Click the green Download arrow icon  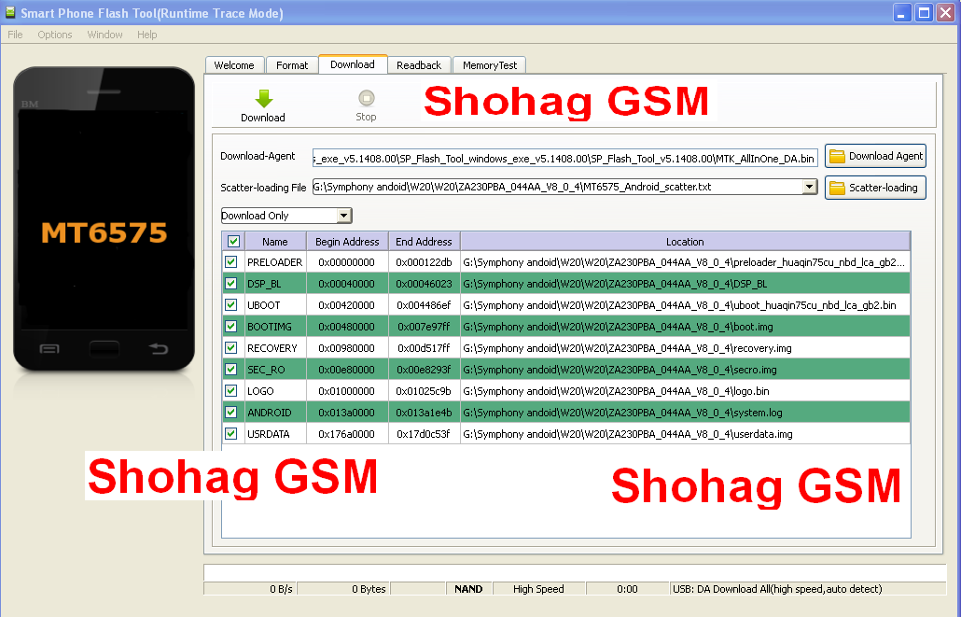tap(263, 96)
